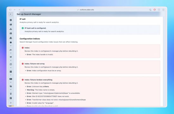Open the plug-shaped icon near sidebar bottom
The height and width of the screenshot is (114, 174).
[x=11, y=94]
